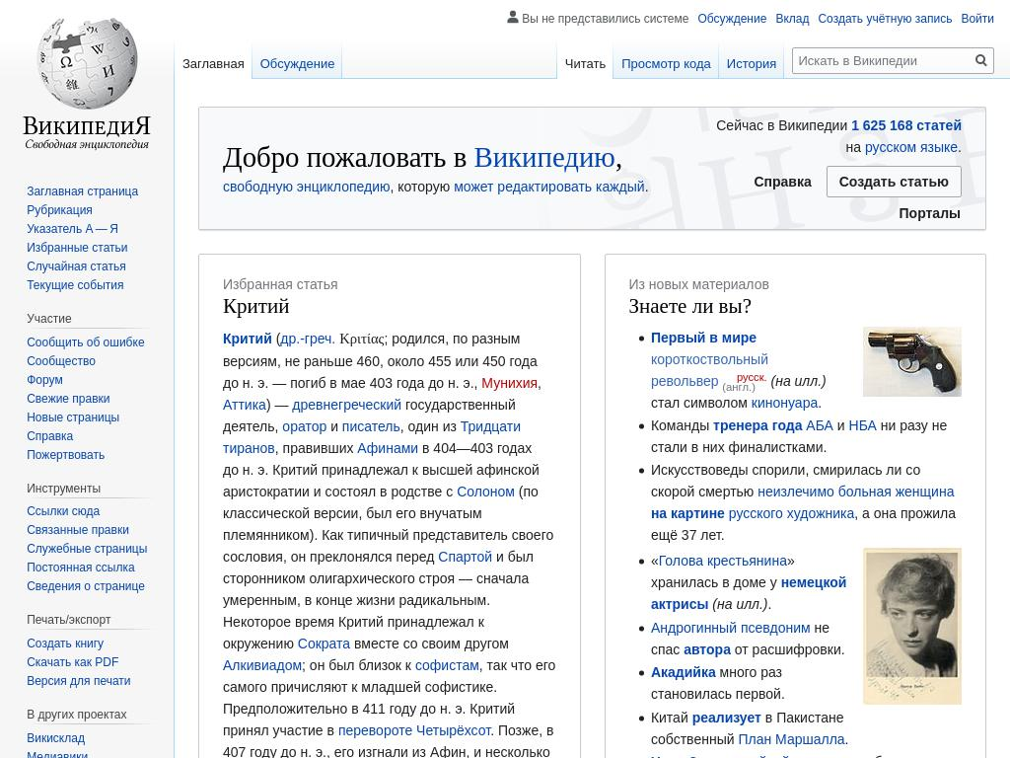Open 'Сократа' link in article
1010x758 pixels.
(324, 644)
